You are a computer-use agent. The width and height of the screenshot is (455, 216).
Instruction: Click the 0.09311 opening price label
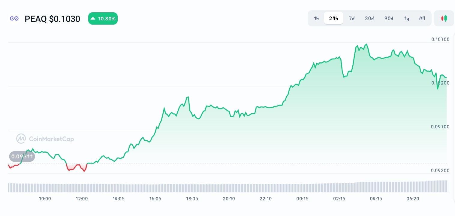click(x=22, y=156)
